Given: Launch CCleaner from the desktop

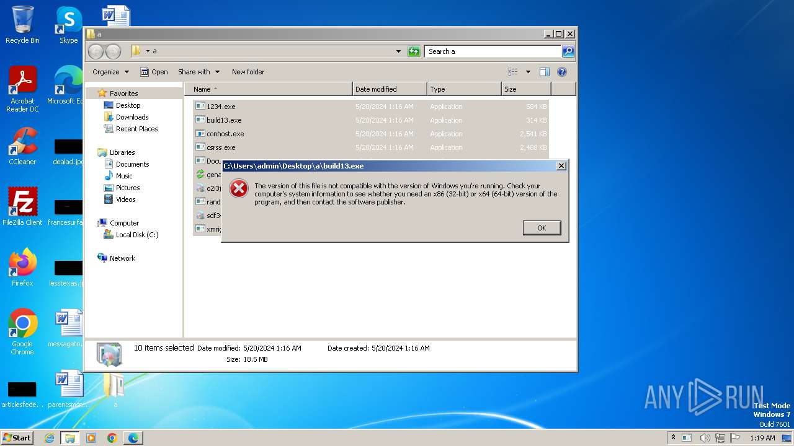Looking at the screenshot, I should [22, 146].
